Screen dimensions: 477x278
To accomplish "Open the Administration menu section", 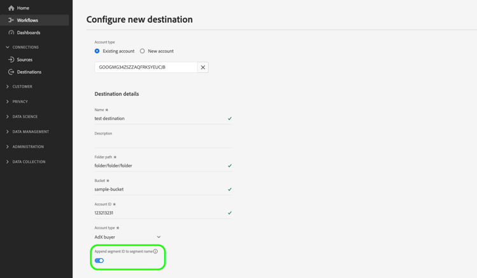I will click(28, 147).
